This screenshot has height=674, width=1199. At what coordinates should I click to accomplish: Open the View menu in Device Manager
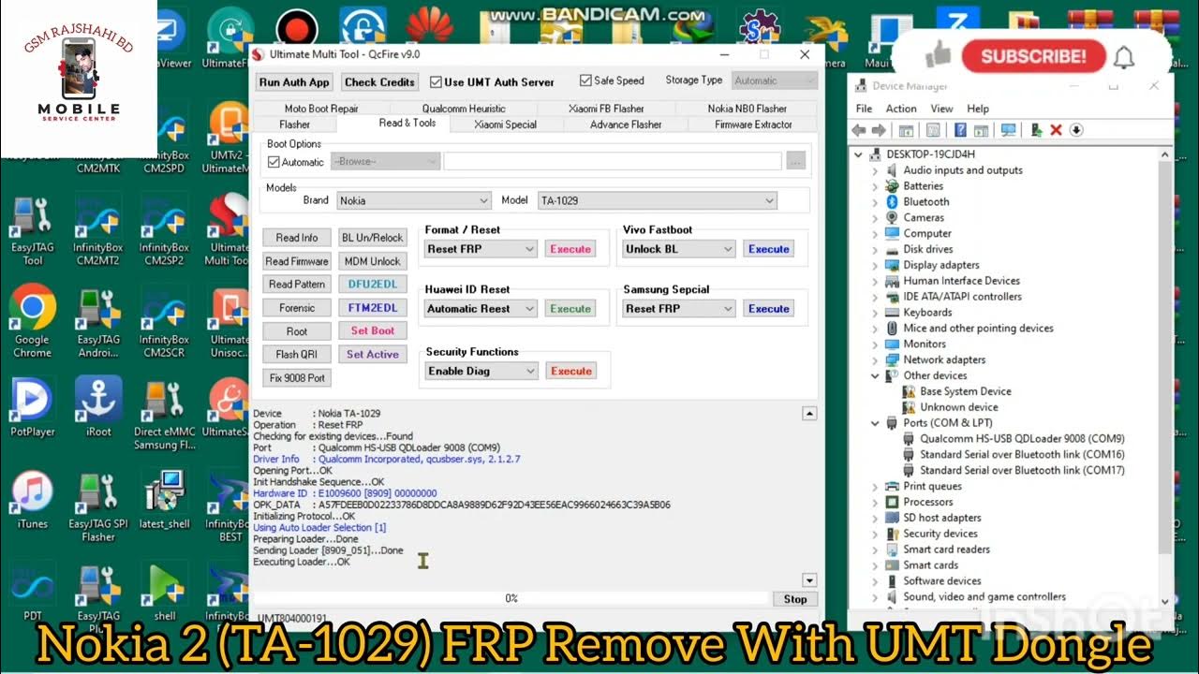pyautogui.click(x=941, y=109)
